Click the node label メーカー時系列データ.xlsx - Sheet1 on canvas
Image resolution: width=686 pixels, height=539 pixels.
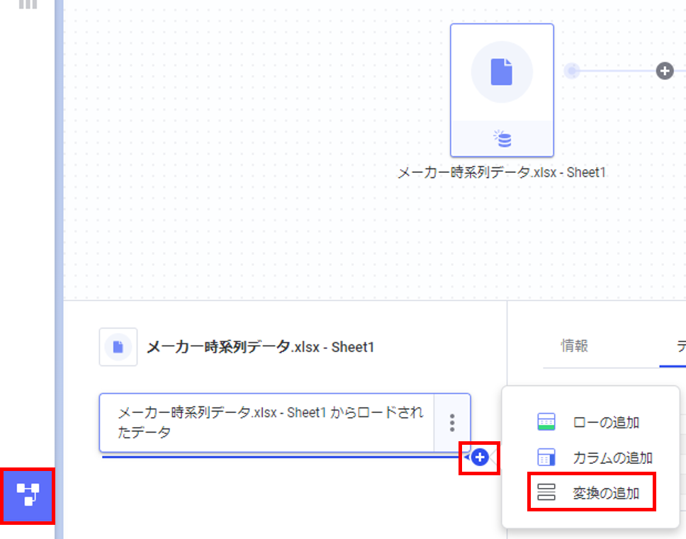(x=501, y=173)
